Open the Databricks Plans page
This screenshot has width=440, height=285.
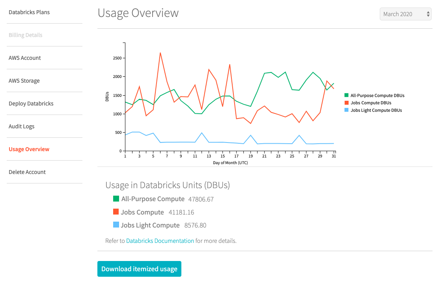point(29,12)
